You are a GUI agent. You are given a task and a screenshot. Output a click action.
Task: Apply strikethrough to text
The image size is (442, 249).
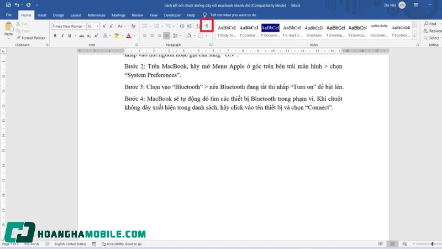82,36
